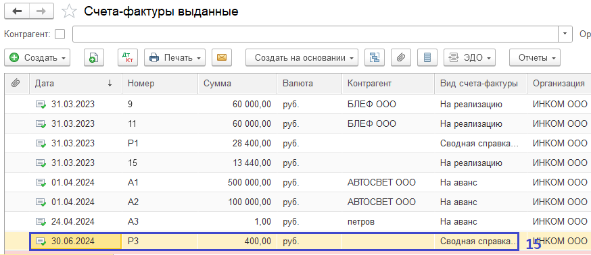Sort by the Контрагент column header

388,84
